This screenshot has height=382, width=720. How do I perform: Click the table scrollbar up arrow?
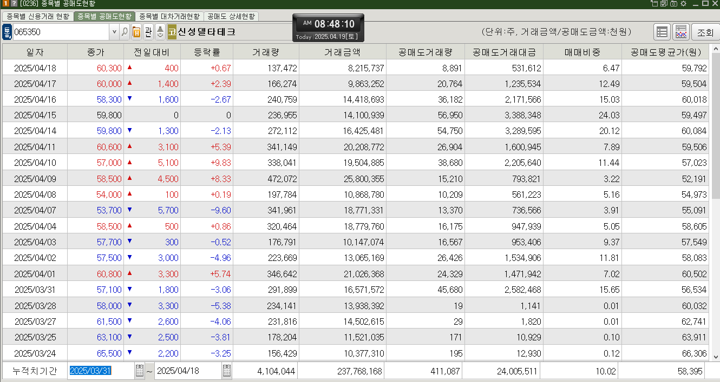pyautogui.click(x=715, y=48)
